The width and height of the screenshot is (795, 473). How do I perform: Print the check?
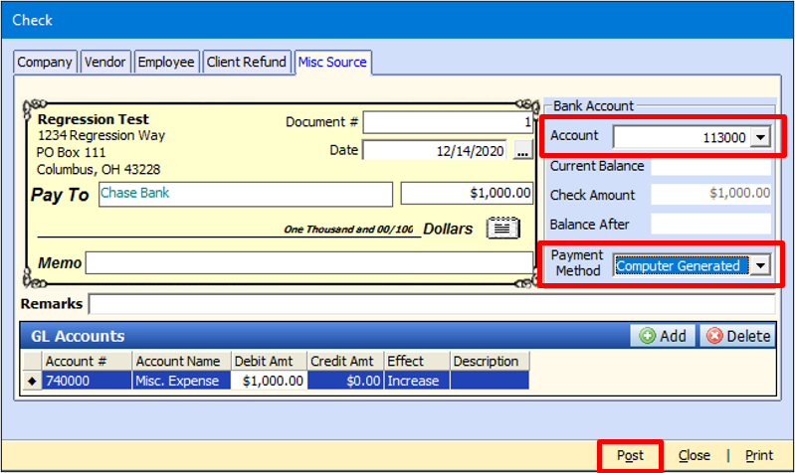coord(759,456)
